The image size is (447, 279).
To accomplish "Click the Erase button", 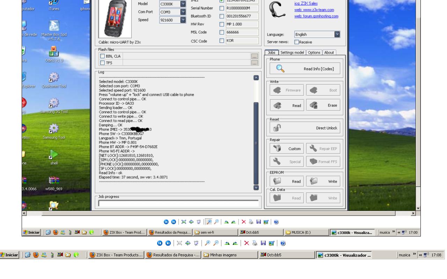I will 323,105.
